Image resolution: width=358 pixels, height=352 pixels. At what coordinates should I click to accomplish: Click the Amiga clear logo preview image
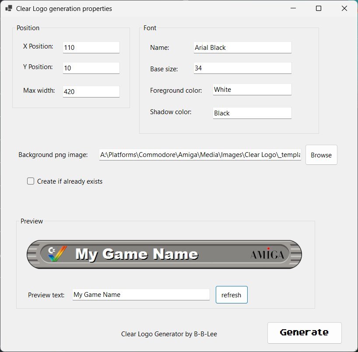(164, 254)
